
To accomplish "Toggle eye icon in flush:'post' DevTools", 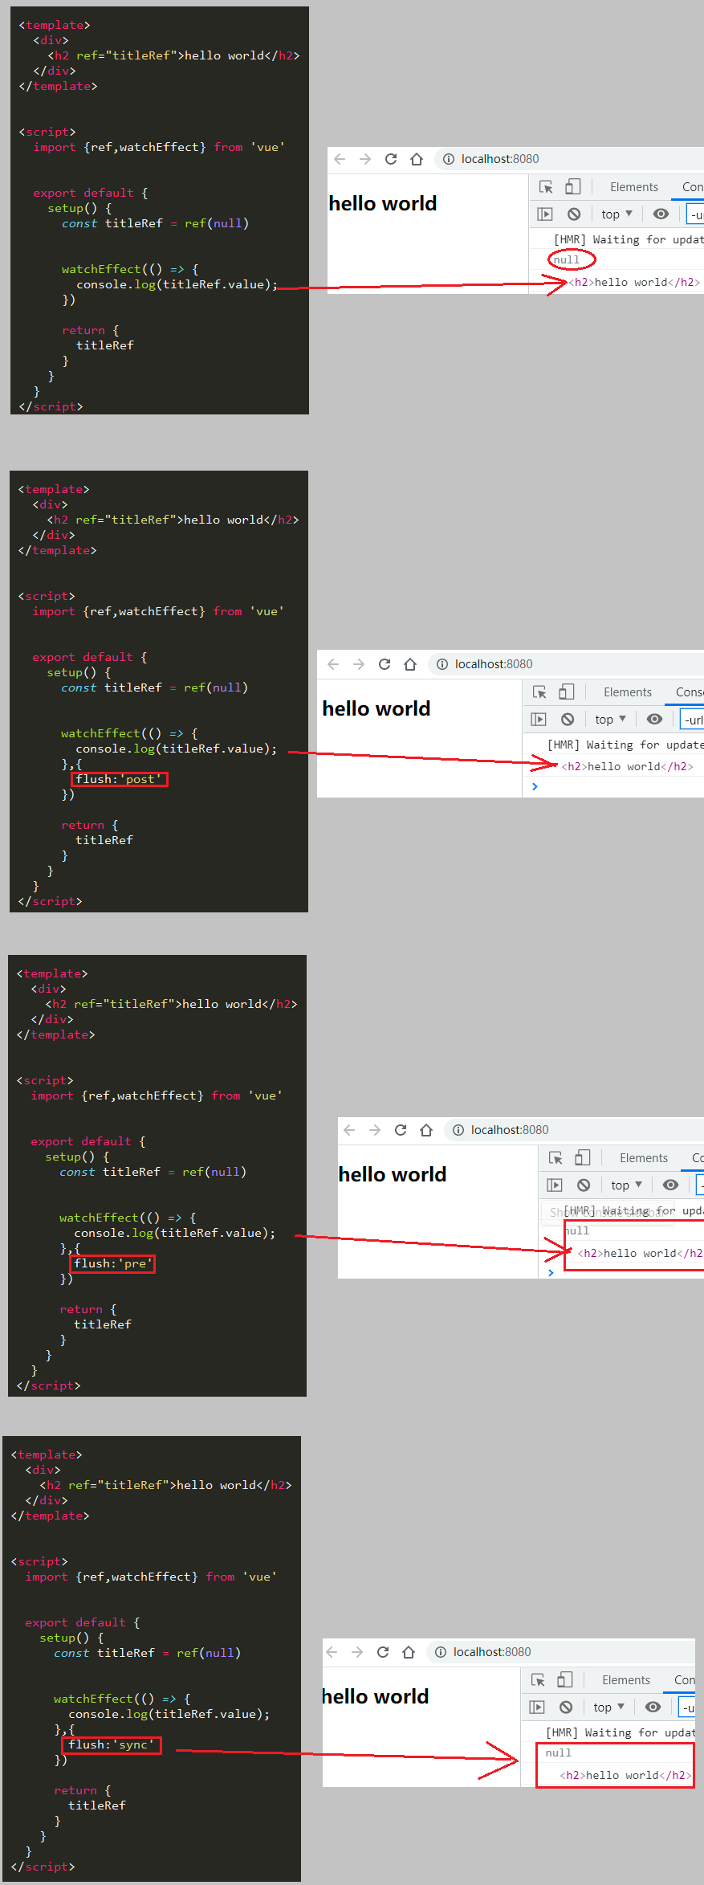I will [654, 720].
